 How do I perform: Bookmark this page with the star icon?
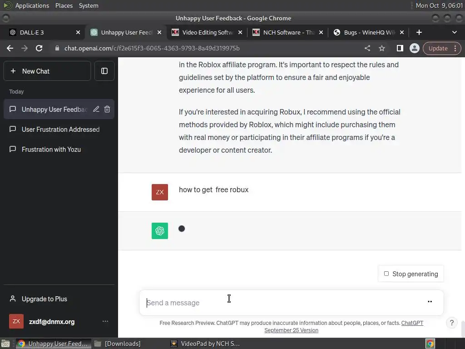[382, 48]
